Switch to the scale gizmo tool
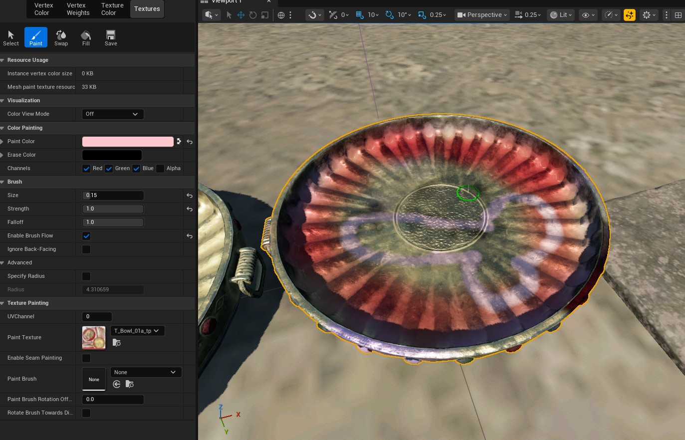This screenshot has width=685, height=440. [x=265, y=15]
